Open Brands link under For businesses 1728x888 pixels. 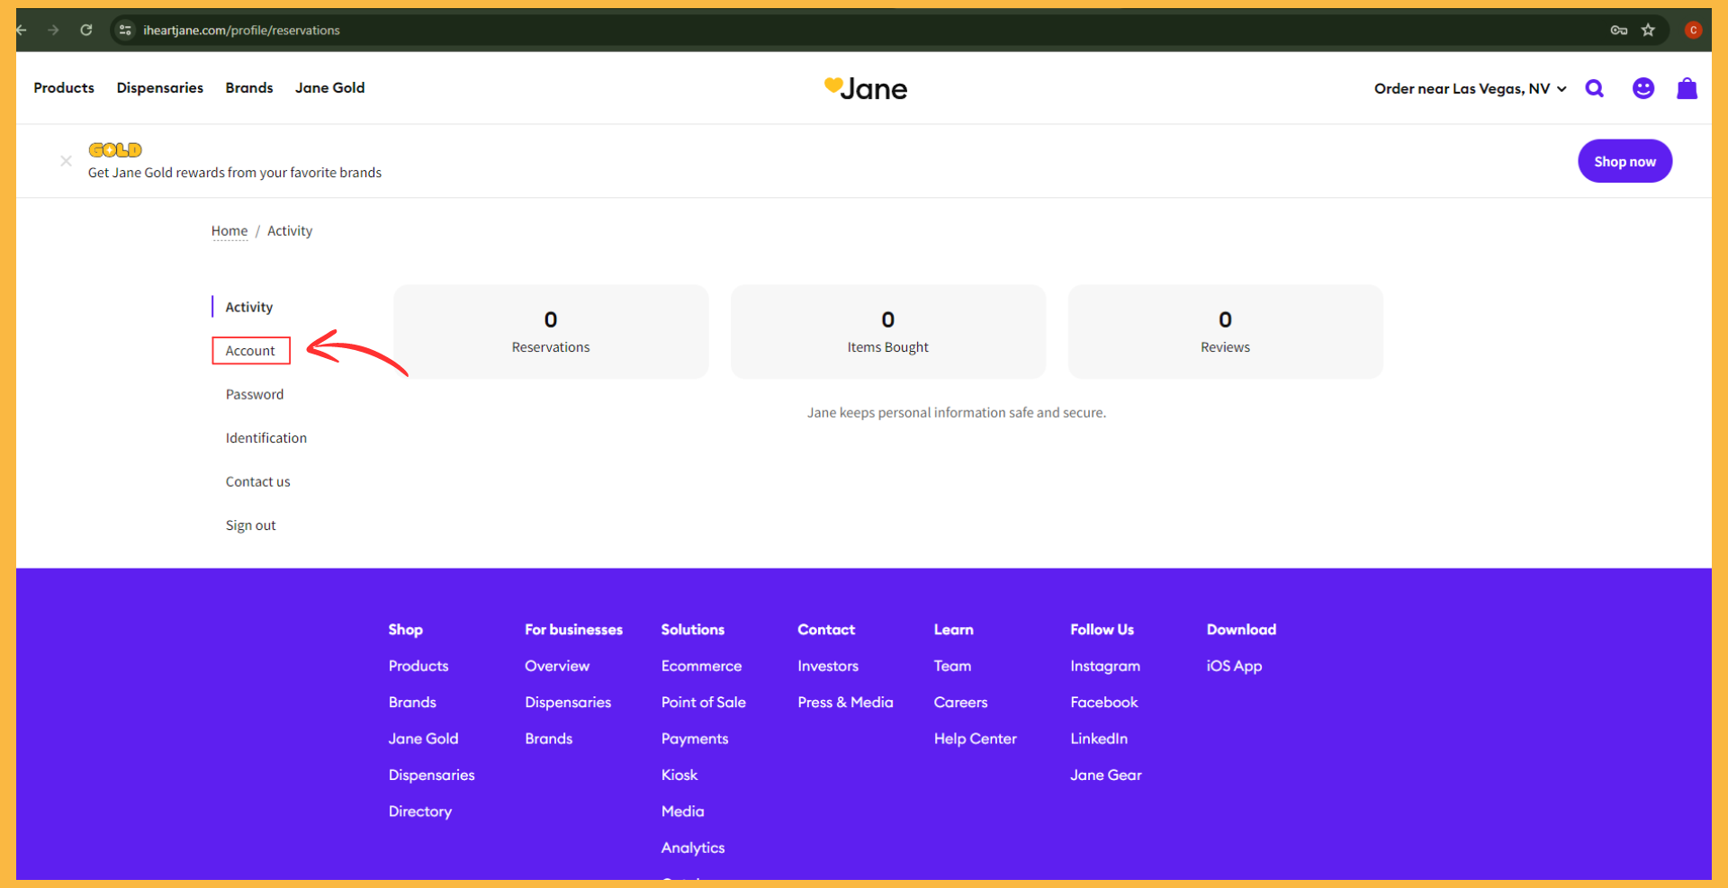point(549,739)
